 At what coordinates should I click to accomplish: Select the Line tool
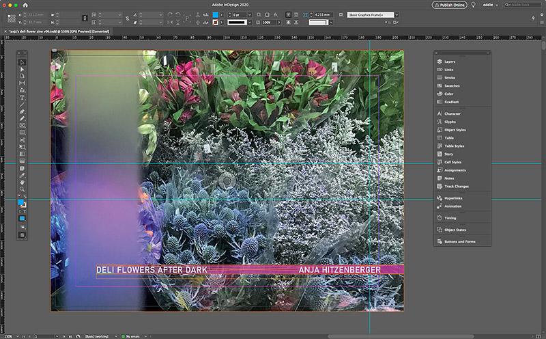click(x=23, y=105)
